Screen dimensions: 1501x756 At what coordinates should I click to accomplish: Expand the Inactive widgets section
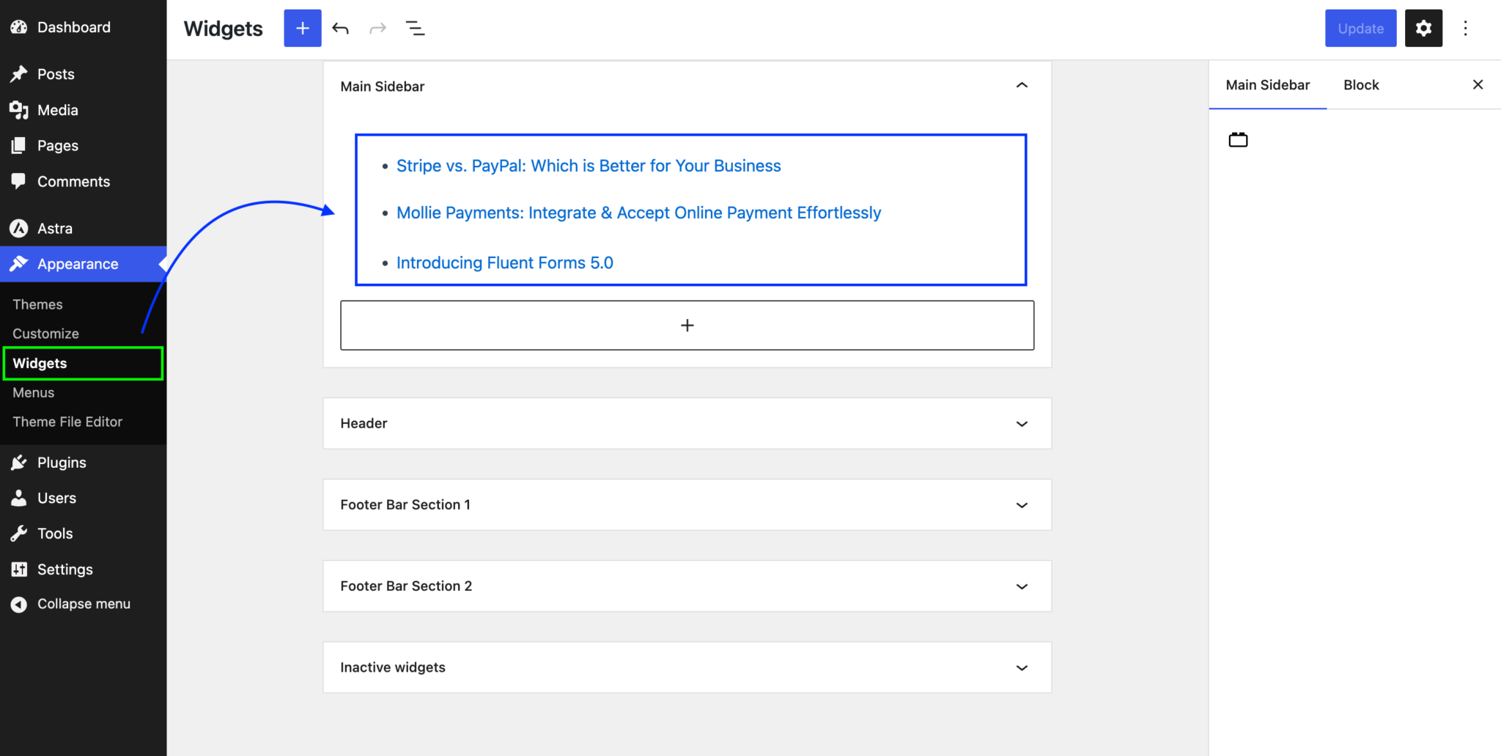pos(1022,668)
